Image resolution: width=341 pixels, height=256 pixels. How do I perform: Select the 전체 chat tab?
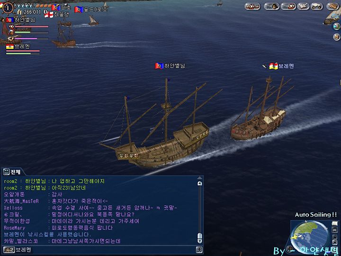tap(12, 172)
